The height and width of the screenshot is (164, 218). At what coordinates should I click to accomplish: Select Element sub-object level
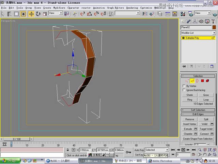207,81
